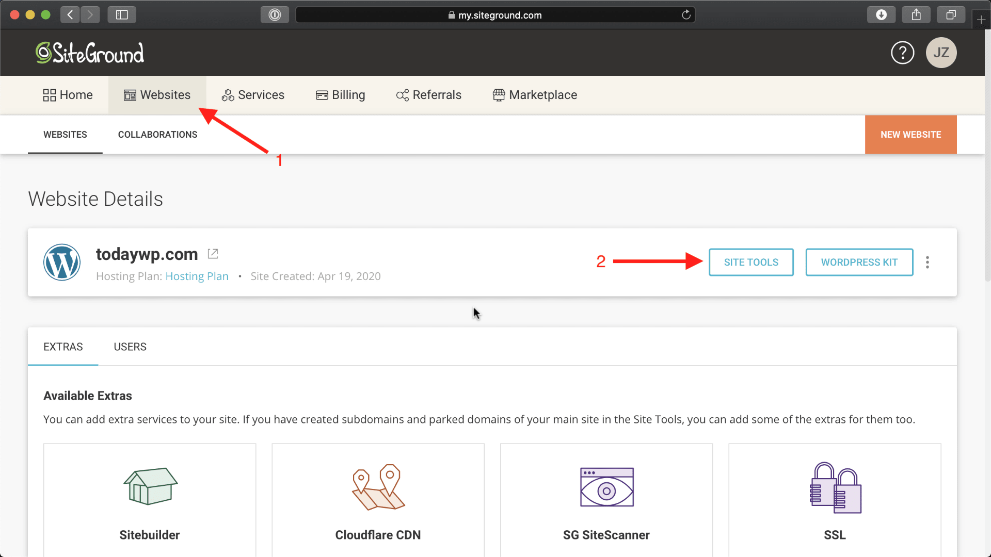Open todaywp.com external link icon
This screenshot has width=991, height=557.
pos(213,254)
